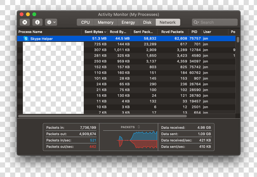This screenshot has height=177, width=257.
Task: Click the Packets out/sec value 442
Action: point(93,147)
